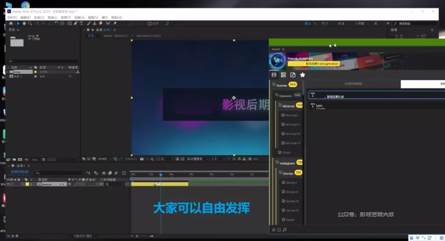Toggle visibility of the Opener layer
The width and height of the screenshot is (445, 241).
coord(8,184)
